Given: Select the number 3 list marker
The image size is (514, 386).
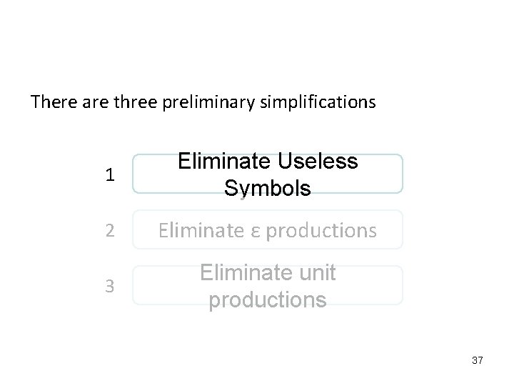Looking at the screenshot, I should [107, 286].
